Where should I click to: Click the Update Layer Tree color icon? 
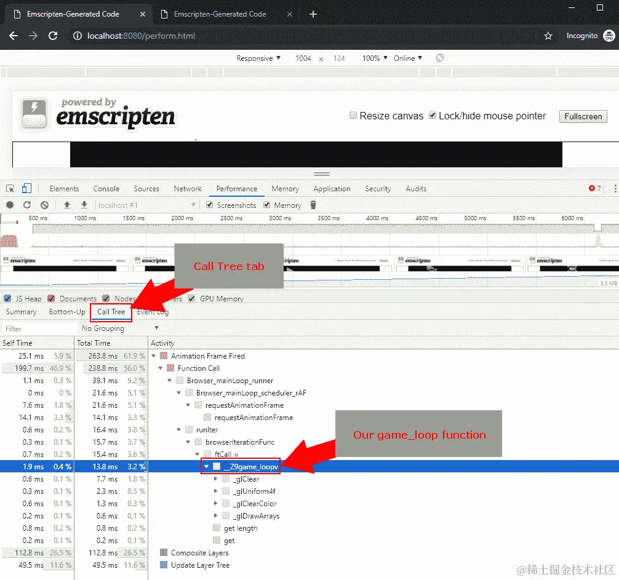(164, 565)
